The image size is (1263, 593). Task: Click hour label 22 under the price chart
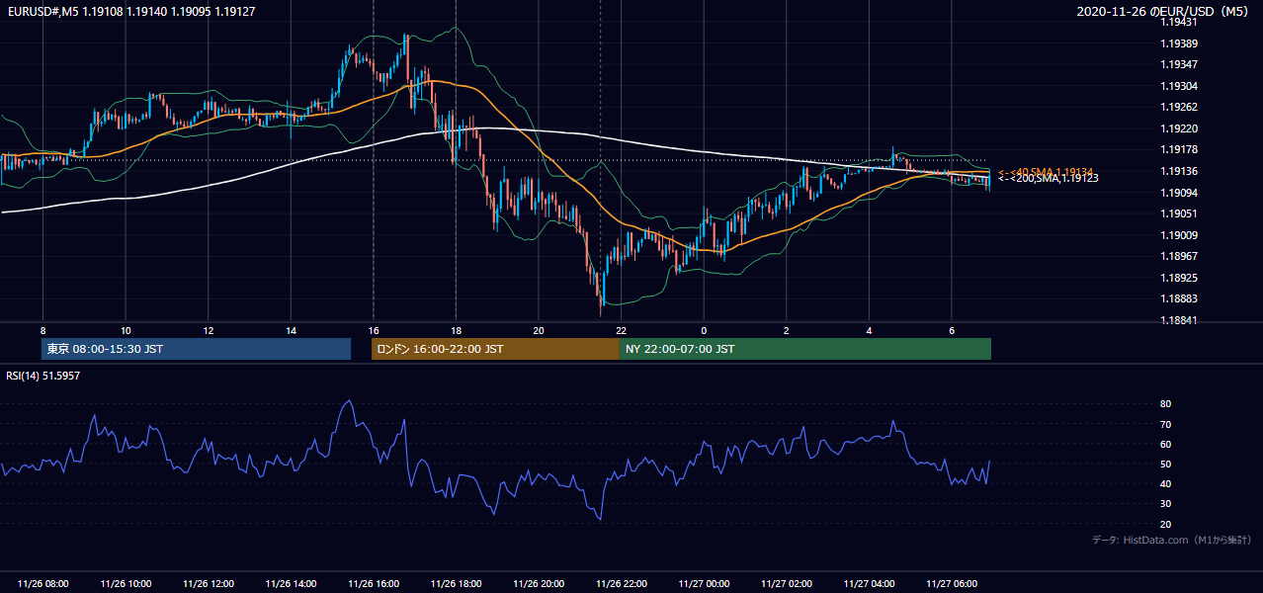pyautogui.click(x=621, y=330)
